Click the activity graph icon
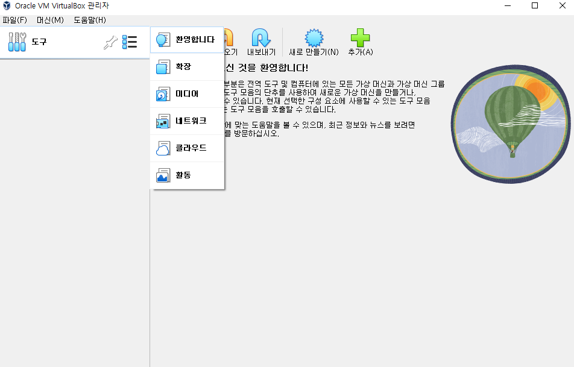This screenshot has height=367, width=574. coord(163,175)
